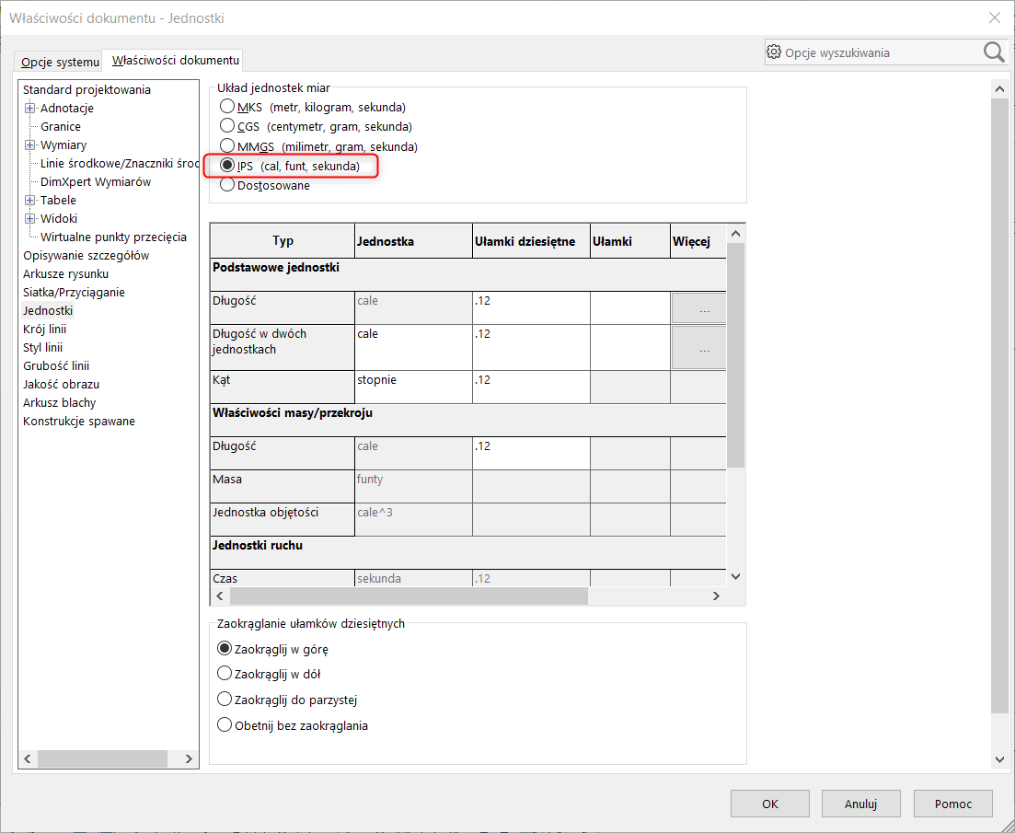Select the MMGS unit system
The width and height of the screenshot is (1015, 833).
pos(227,145)
